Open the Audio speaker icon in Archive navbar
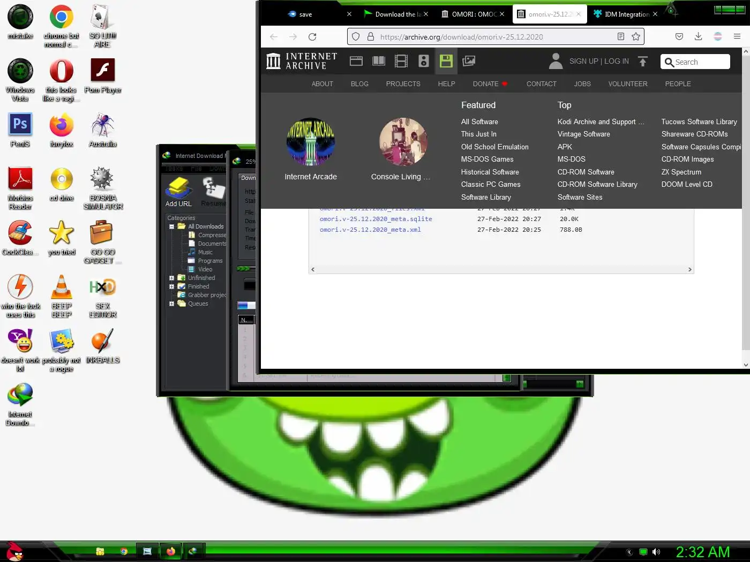 coord(424,61)
